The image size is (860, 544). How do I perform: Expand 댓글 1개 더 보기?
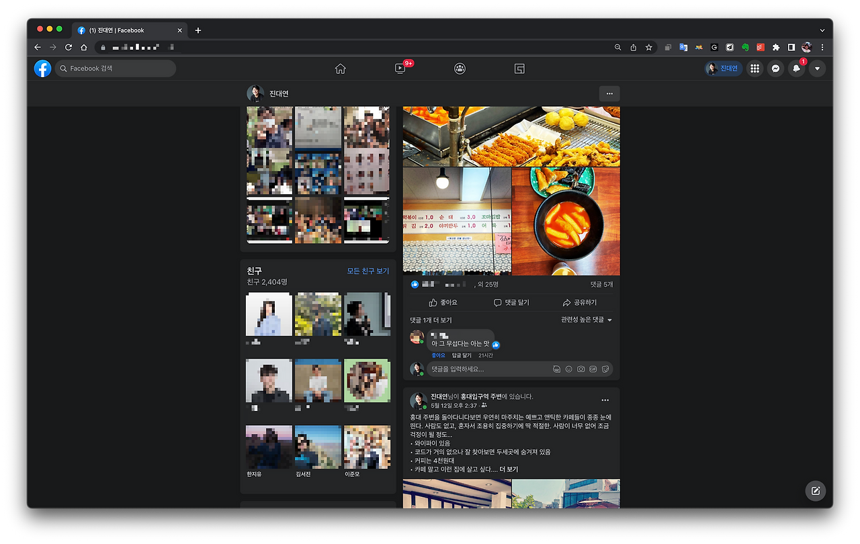point(431,320)
